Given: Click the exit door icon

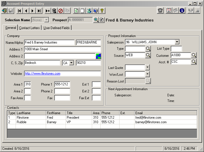Looking at the screenshot, I should click(x=5, y=11).
